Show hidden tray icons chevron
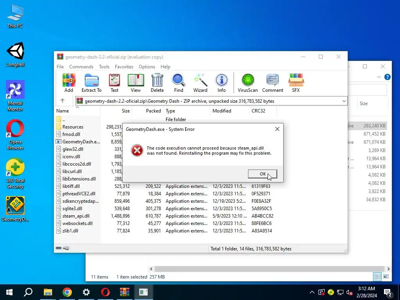The image size is (400, 300). pos(312,292)
